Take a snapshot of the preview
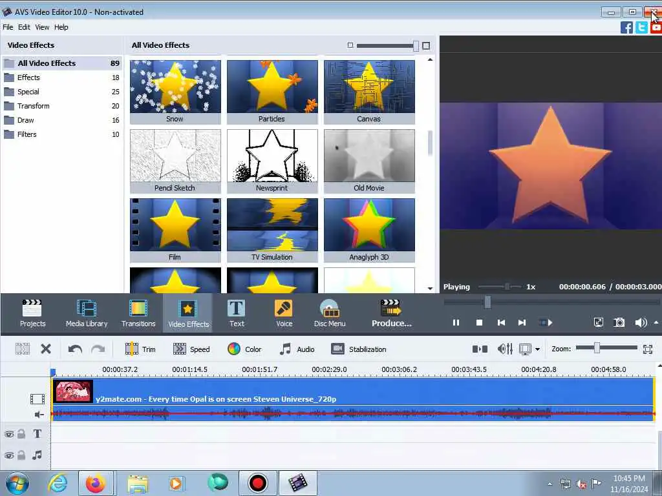This screenshot has height=496, width=662. [619, 323]
